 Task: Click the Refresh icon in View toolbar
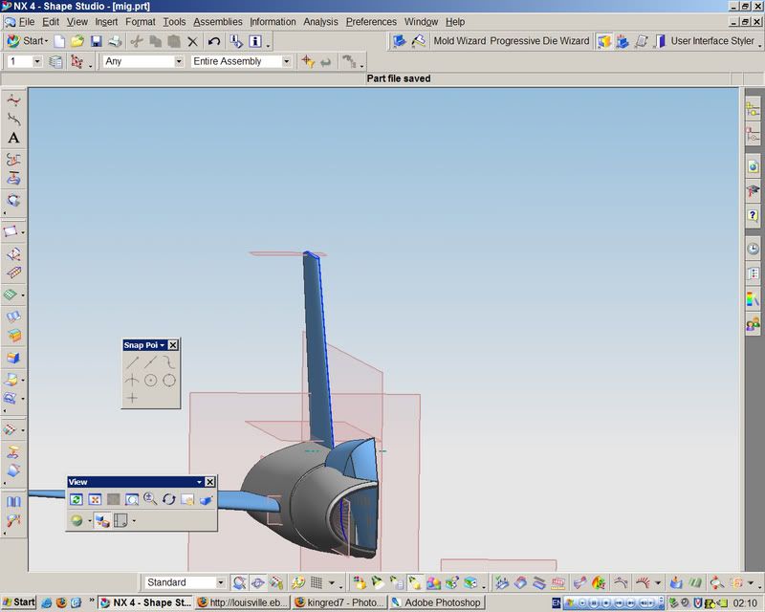(76, 499)
